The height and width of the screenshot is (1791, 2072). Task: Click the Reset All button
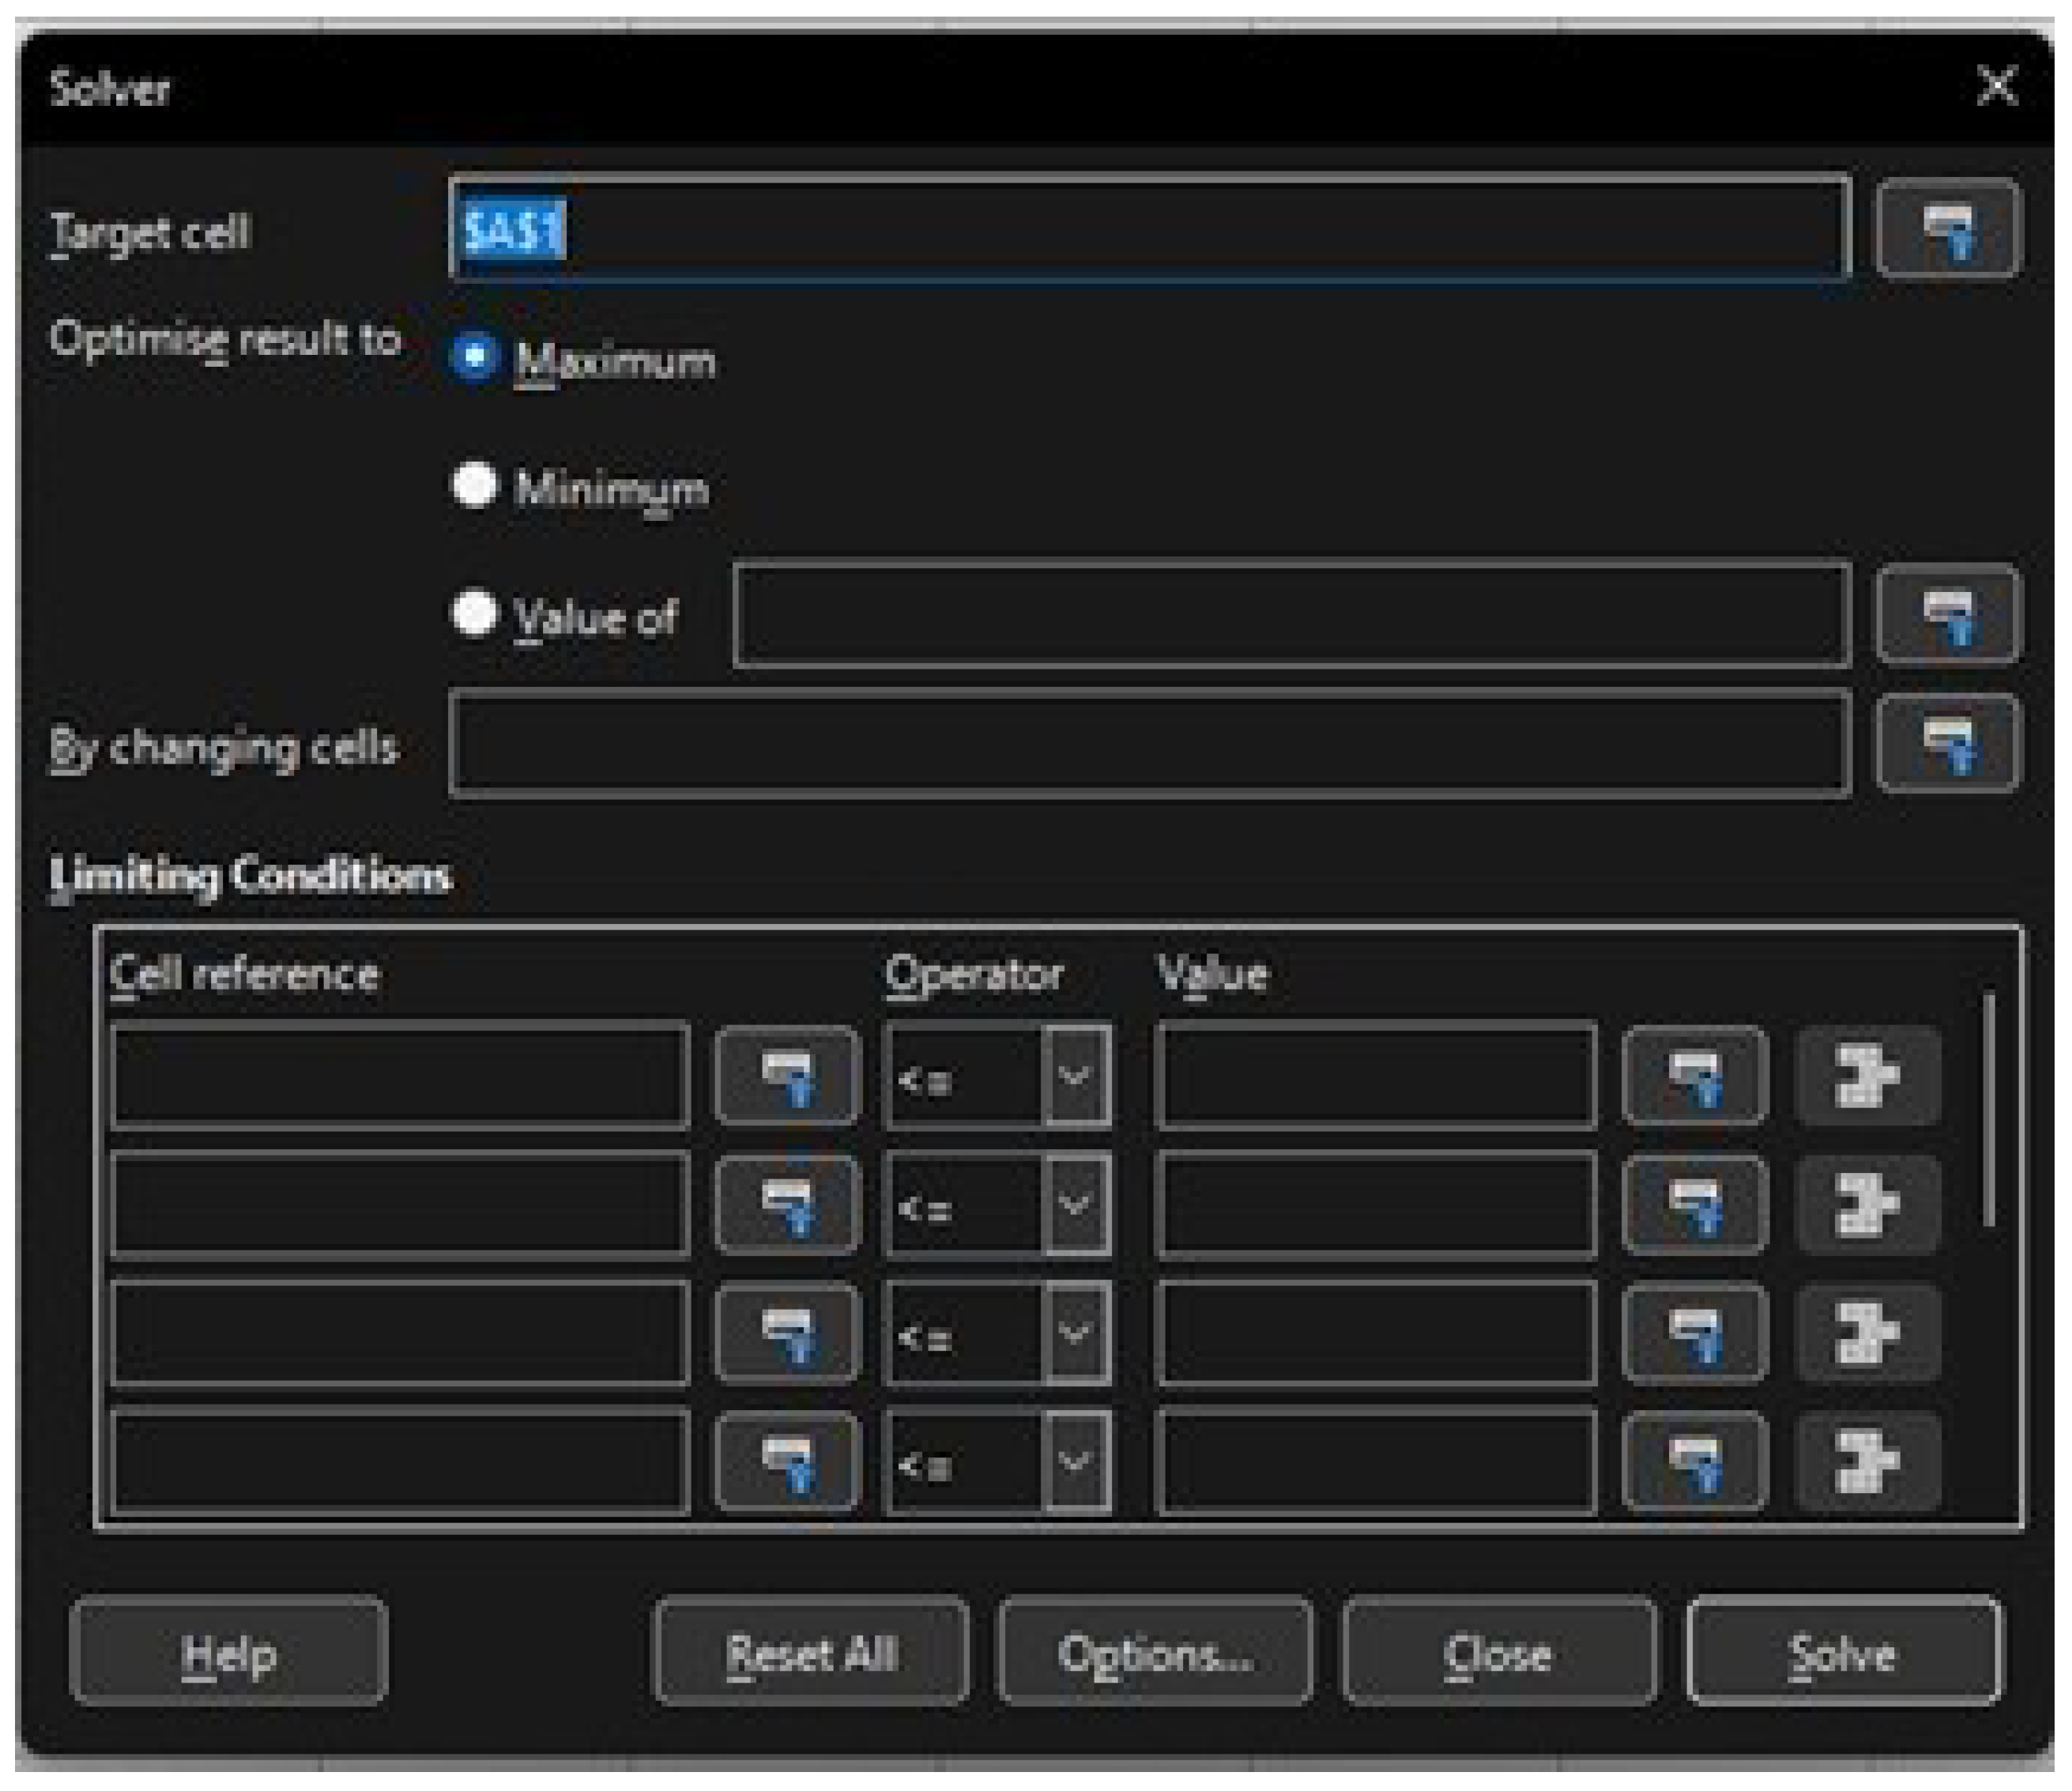(811, 1654)
